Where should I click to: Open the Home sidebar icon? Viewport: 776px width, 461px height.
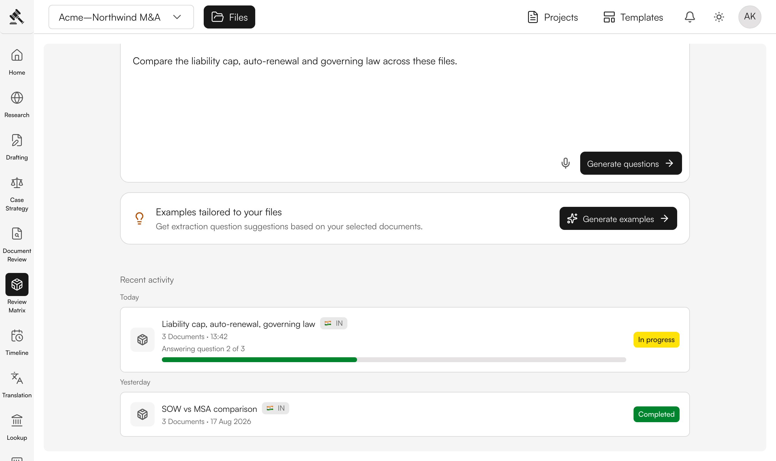click(17, 55)
